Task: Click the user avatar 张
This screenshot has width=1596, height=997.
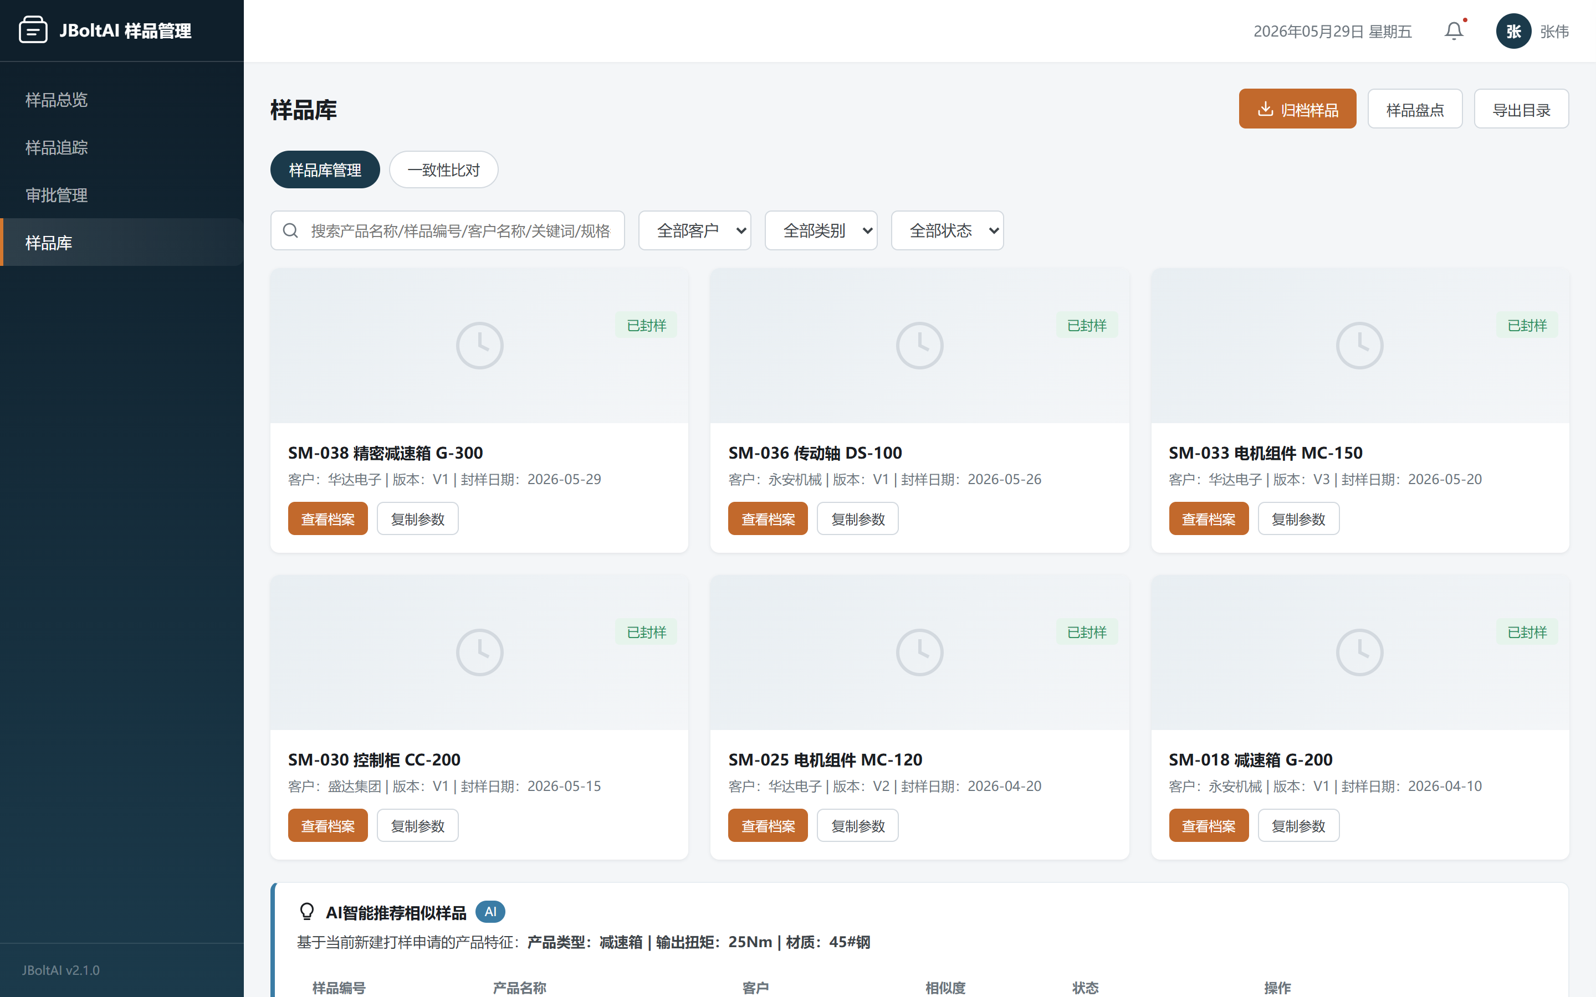Action: (x=1513, y=31)
